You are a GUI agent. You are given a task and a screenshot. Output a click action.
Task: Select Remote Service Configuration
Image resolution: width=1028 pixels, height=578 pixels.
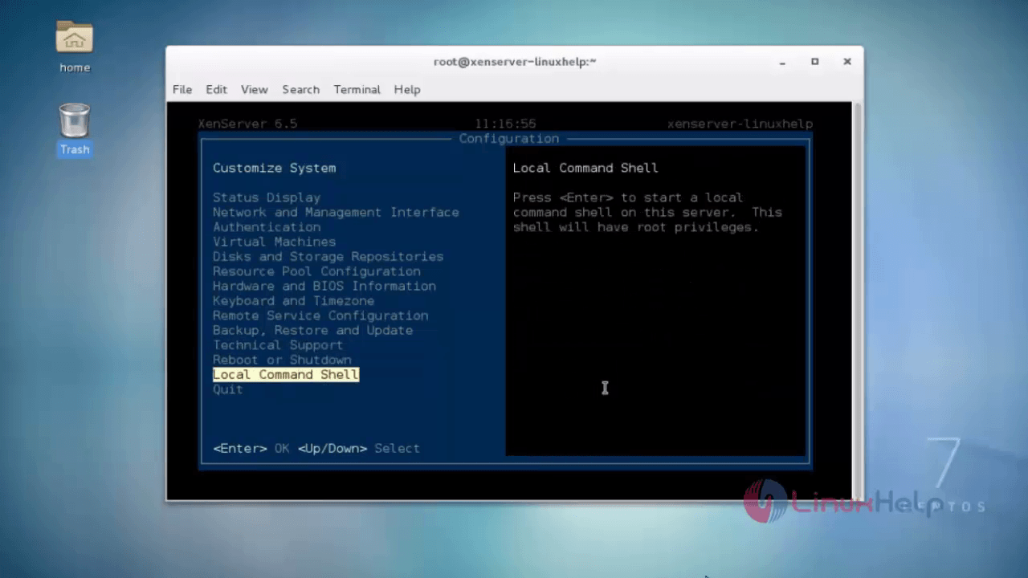(x=320, y=315)
